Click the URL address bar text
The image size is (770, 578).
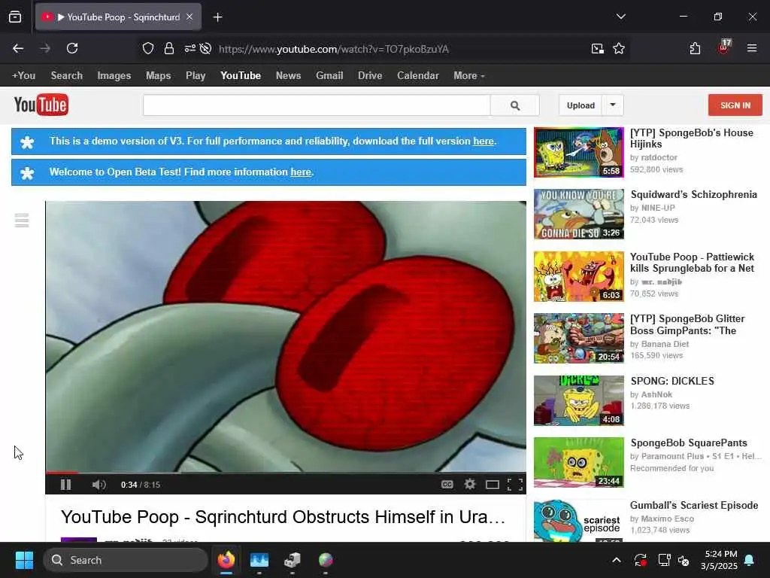(334, 49)
